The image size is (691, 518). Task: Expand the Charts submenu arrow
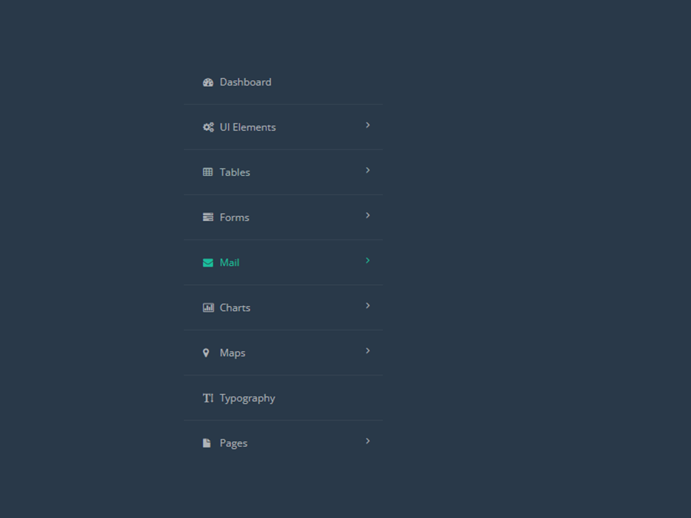[x=368, y=306]
